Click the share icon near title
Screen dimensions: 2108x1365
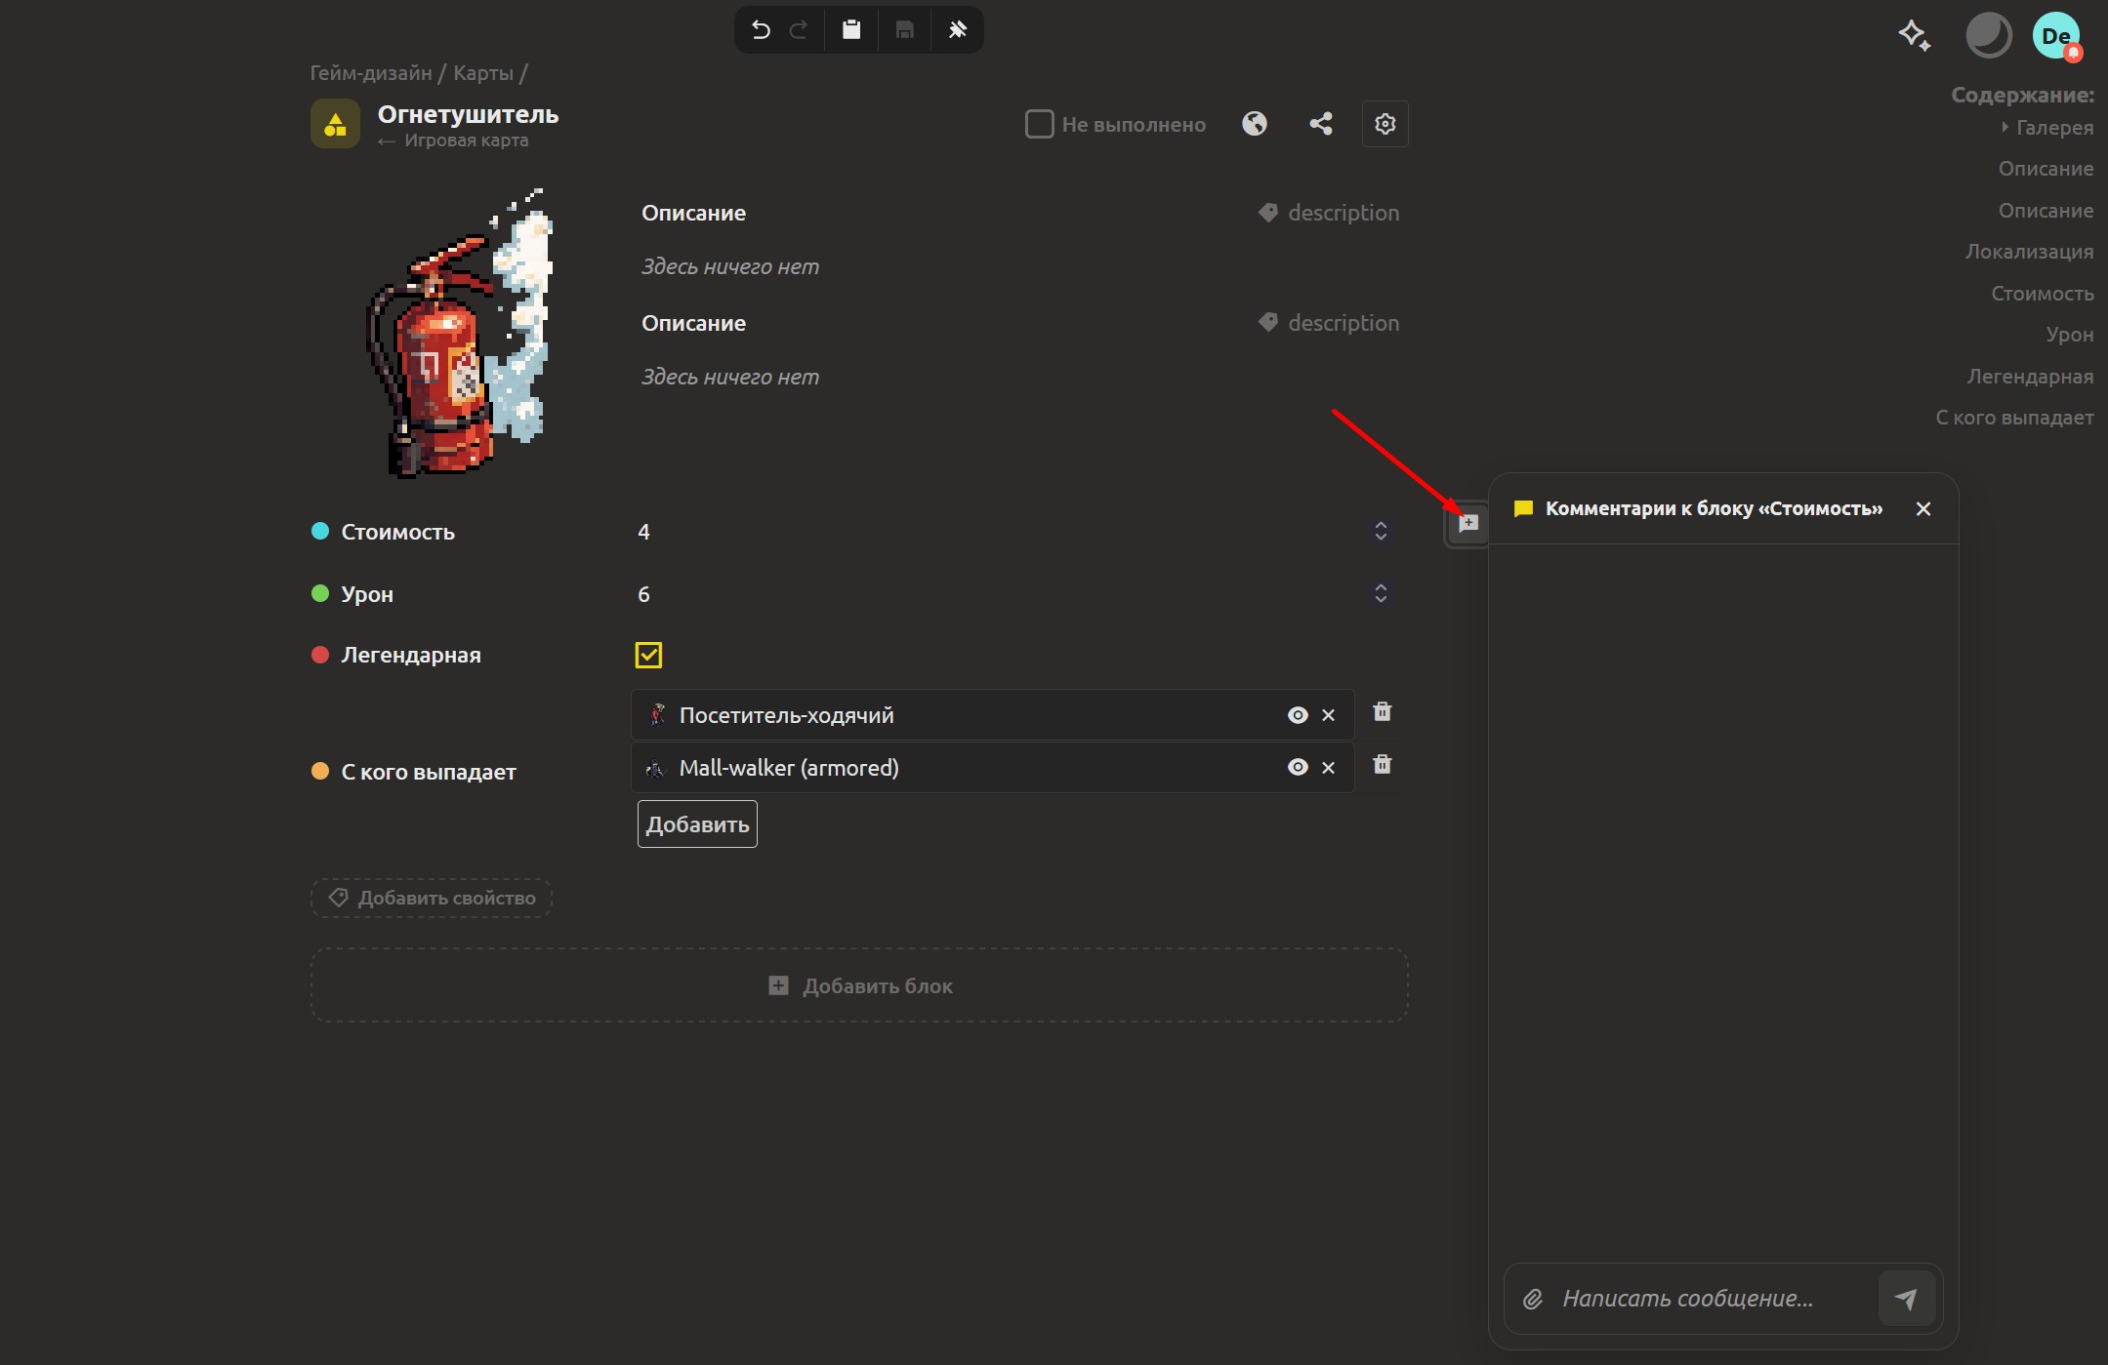point(1321,124)
